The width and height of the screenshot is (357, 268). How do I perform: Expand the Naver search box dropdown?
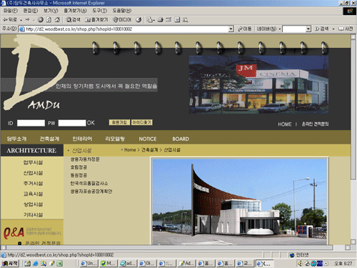pyautogui.click(x=308, y=29)
